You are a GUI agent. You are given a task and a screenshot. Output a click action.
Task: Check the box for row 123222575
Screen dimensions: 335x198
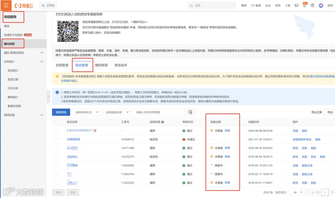coord(57,157)
